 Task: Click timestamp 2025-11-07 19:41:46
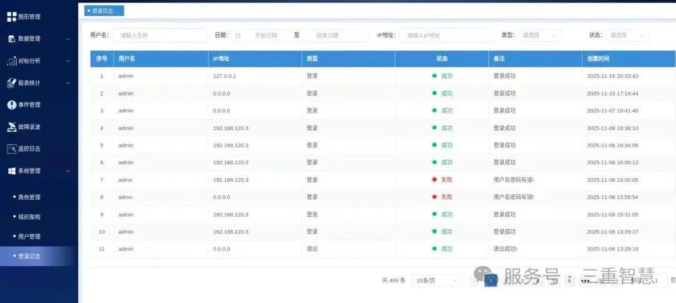pos(613,111)
